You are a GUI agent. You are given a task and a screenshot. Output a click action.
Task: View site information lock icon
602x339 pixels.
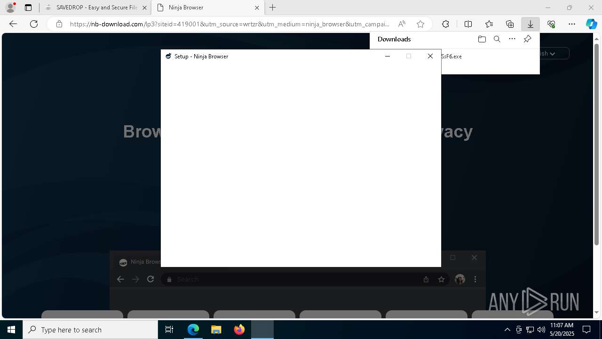click(59, 24)
